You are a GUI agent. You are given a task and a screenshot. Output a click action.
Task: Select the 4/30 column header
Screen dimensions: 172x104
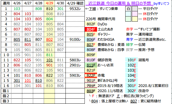coord(60,3)
